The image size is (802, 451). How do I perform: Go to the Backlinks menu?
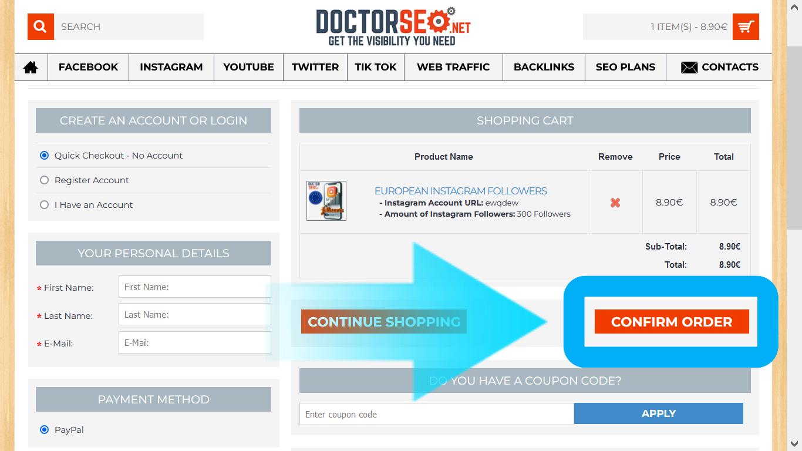click(x=544, y=67)
